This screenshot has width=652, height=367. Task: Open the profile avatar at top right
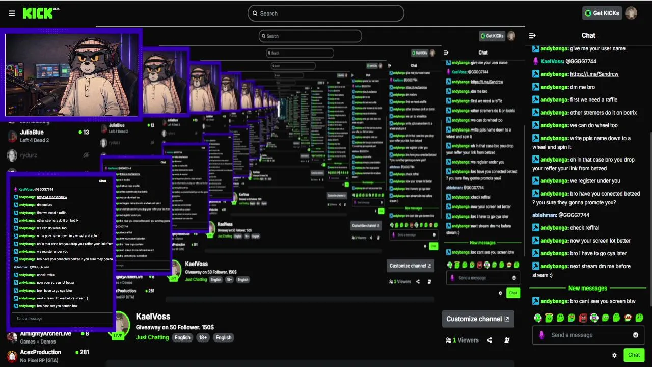[x=631, y=13]
